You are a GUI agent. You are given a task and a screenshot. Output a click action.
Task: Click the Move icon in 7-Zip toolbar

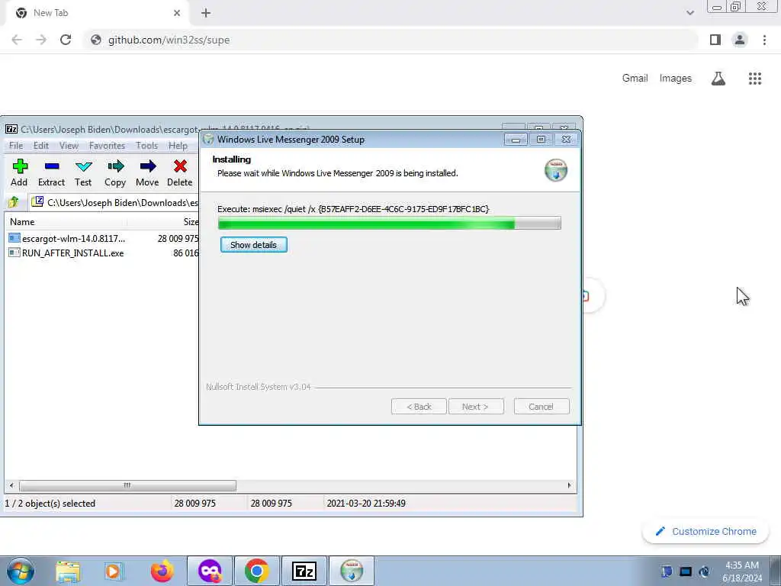coord(147,172)
